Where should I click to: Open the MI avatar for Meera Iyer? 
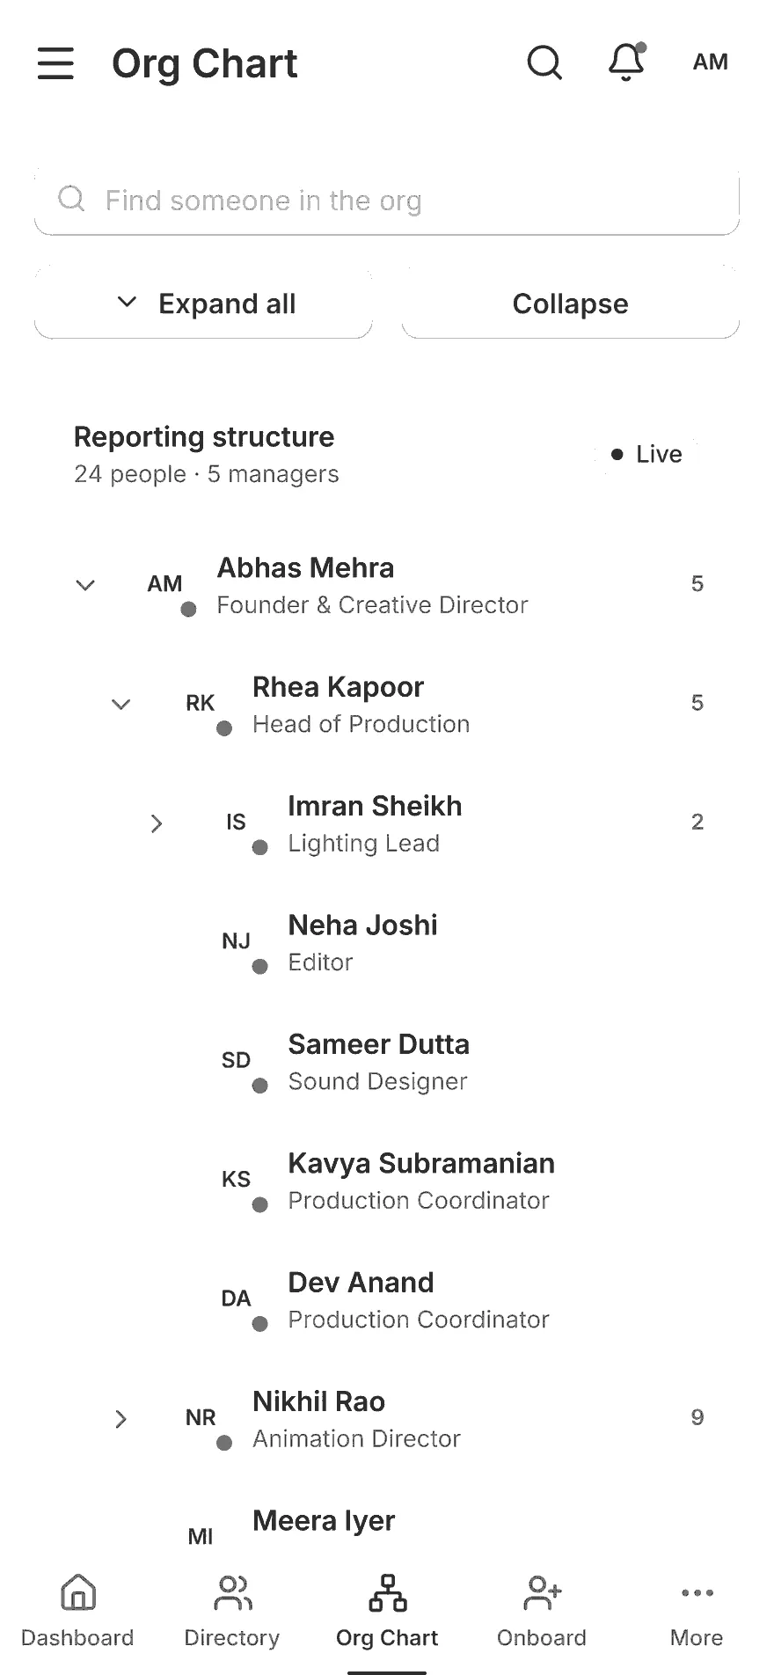201,1536
